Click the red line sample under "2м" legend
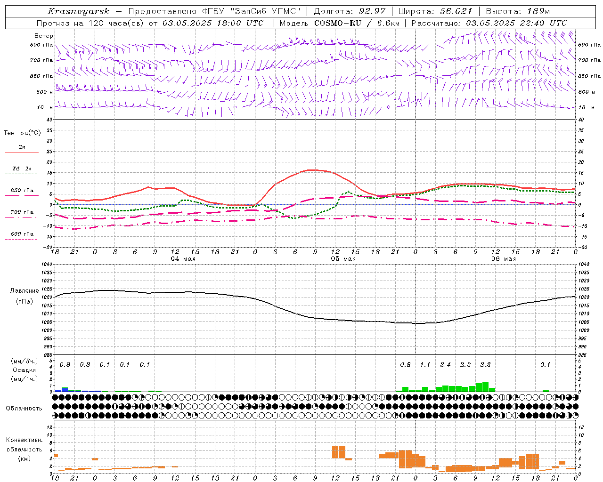 tap(22, 153)
